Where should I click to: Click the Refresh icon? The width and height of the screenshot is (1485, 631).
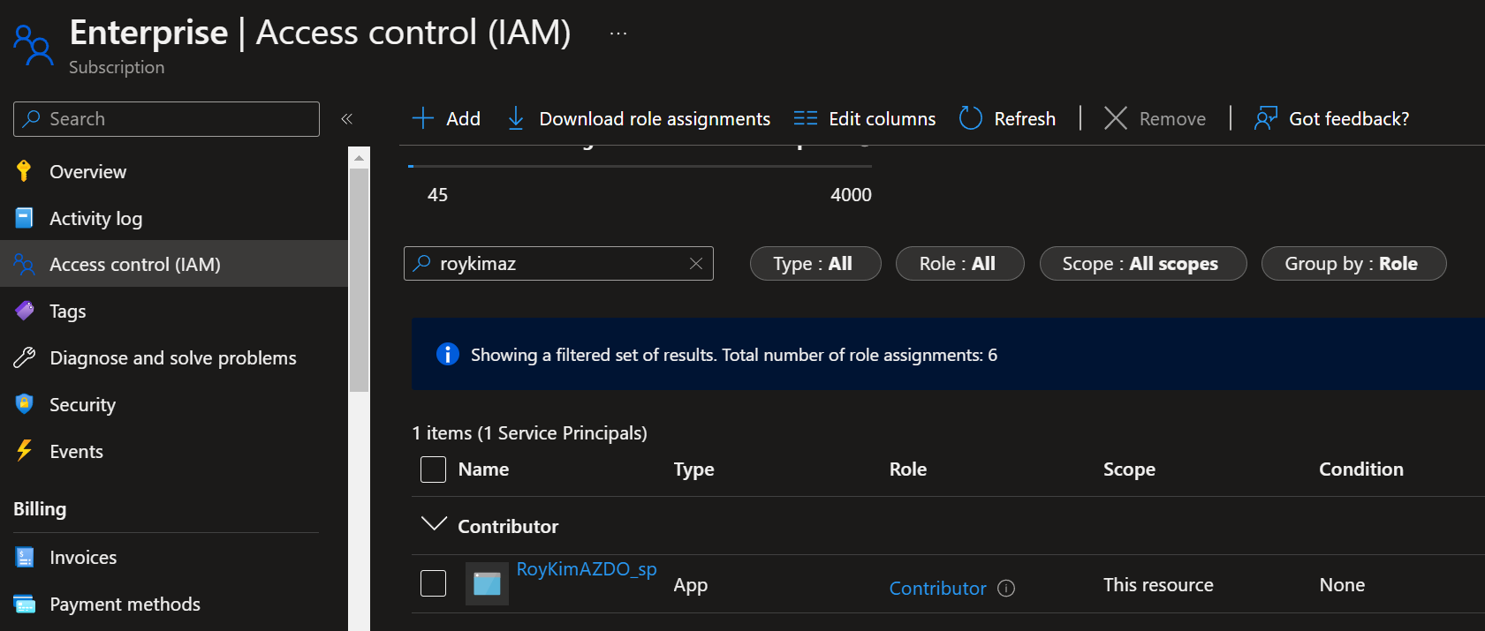[x=971, y=118]
